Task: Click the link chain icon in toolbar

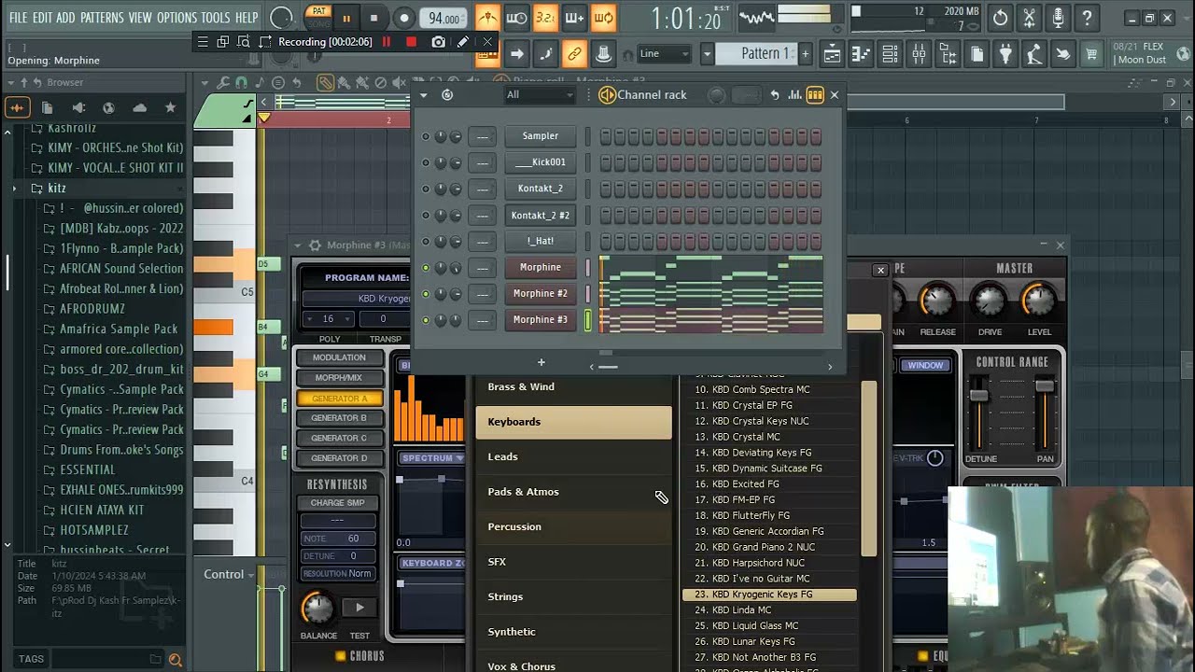Action: [574, 54]
